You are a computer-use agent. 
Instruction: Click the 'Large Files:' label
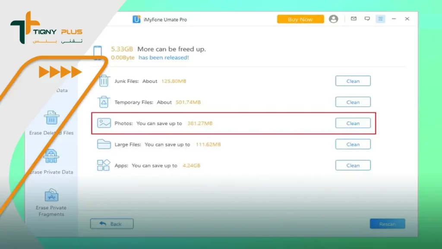(x=128, y=144)
